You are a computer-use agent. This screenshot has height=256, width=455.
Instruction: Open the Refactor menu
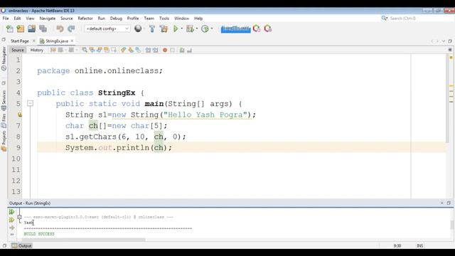85,18
